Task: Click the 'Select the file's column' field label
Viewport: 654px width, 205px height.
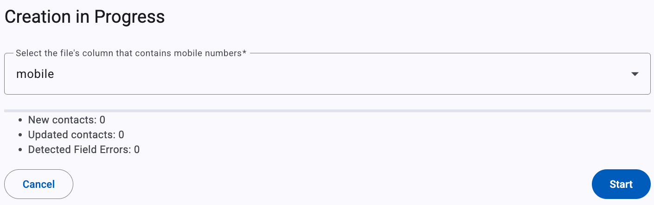Action: click(131, 53)
